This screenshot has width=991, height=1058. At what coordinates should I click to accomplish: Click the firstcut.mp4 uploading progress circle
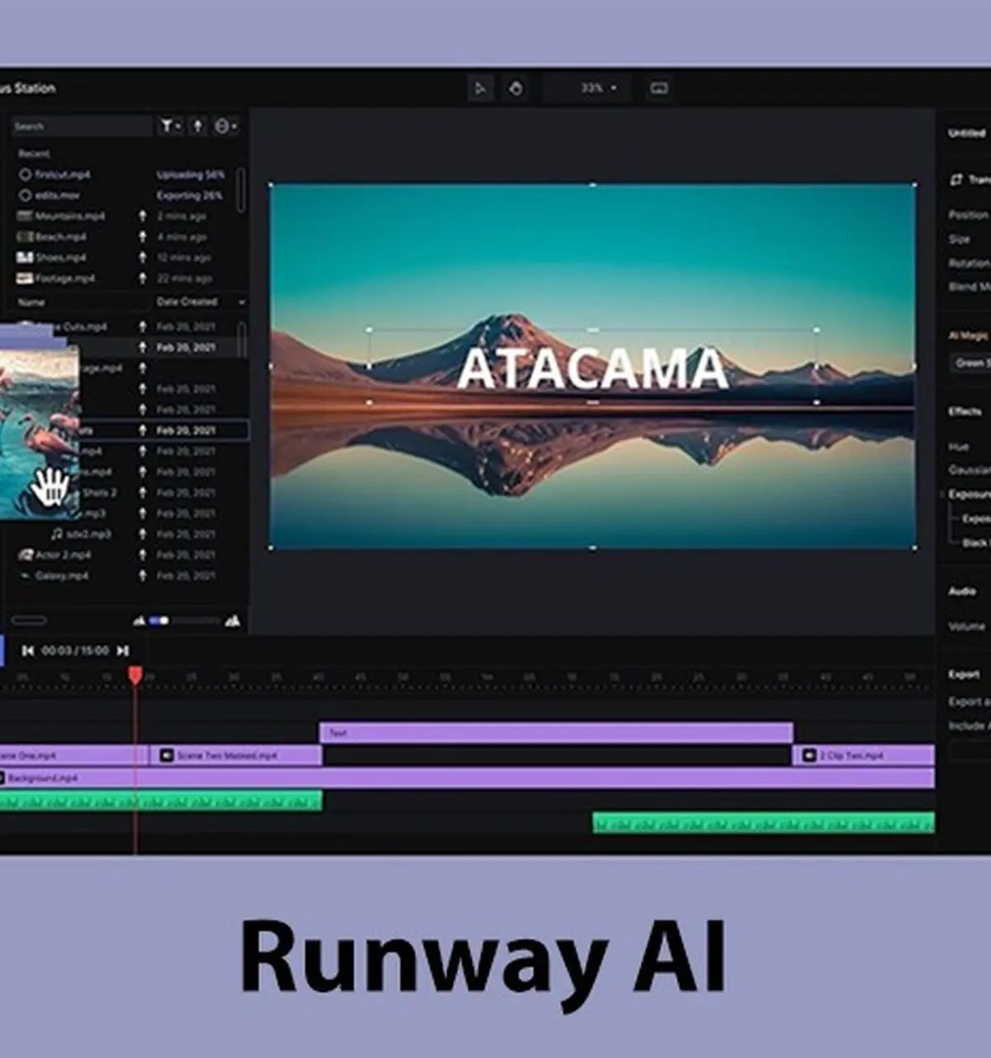pyautogui.click(x=25, y=174)
